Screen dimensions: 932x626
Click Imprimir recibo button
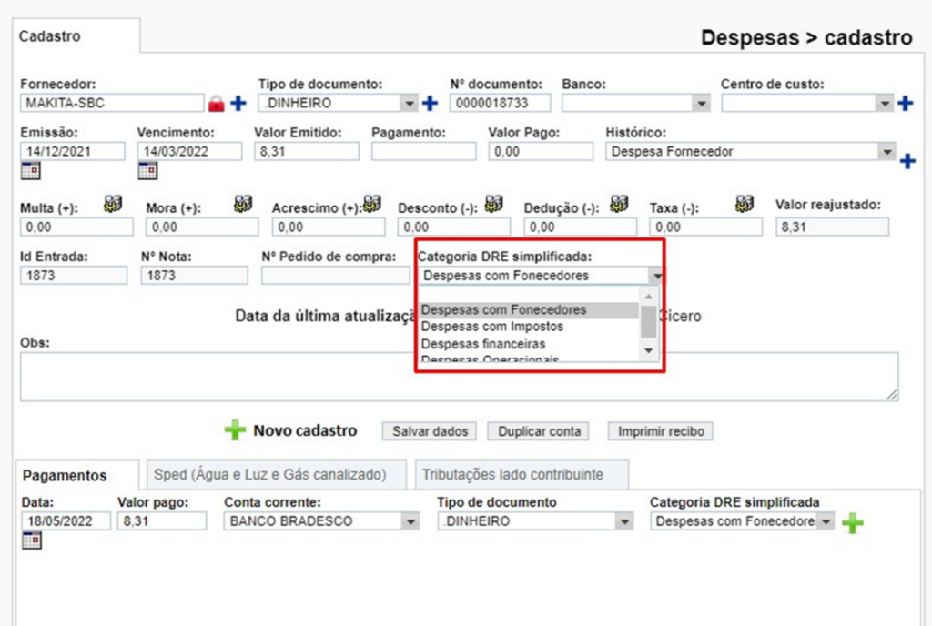tap(661, 431)
